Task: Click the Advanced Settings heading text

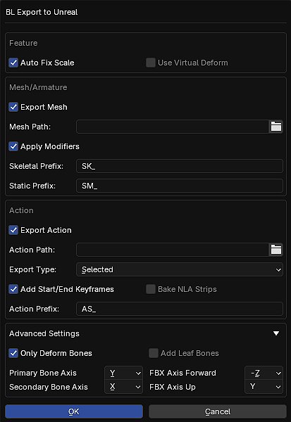Action: point(44,333)
